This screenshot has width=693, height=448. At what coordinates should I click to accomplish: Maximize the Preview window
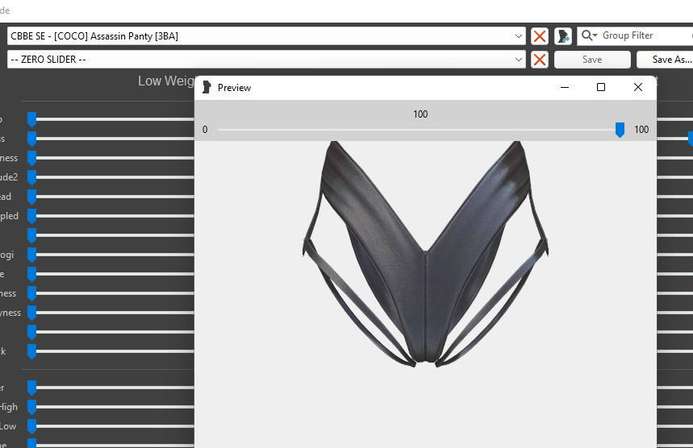601,87
